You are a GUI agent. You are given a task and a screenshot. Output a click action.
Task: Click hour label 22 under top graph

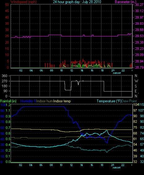[x=123, y=70]
